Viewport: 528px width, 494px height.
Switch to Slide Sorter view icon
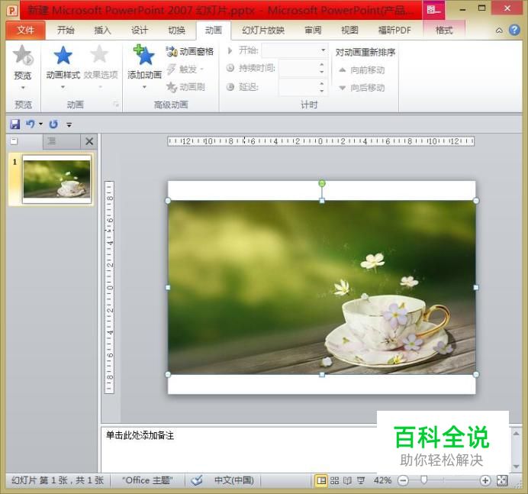coord(334,480)
